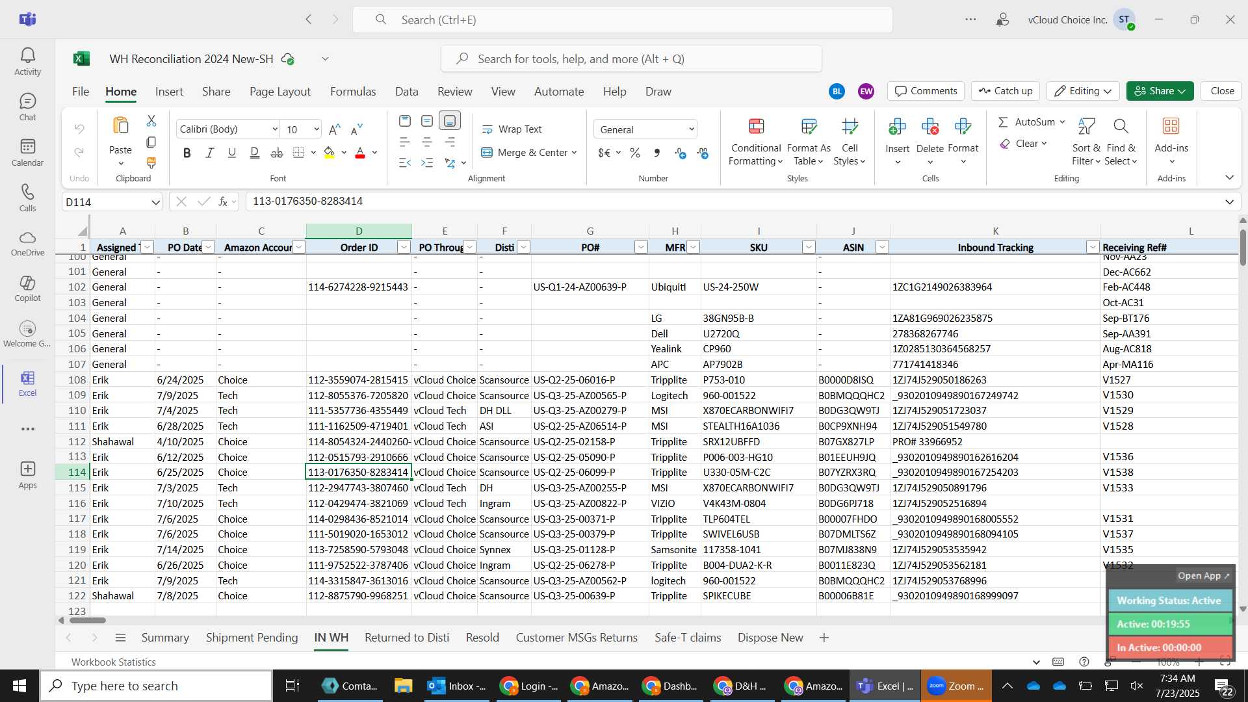Click the Teams search box
The height and width of the screenshot is (702, 1248).
click(623, 19)
